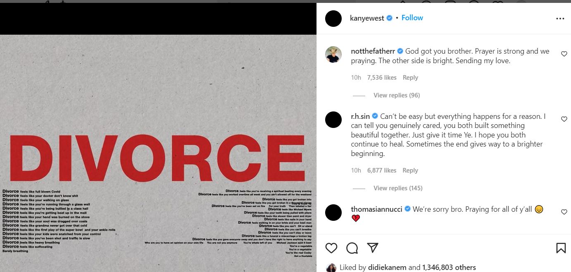The width and height of the screenshot is (571, 272).
Task: Reply to notthefatherr's comment
Action: [x=410, y=78]
